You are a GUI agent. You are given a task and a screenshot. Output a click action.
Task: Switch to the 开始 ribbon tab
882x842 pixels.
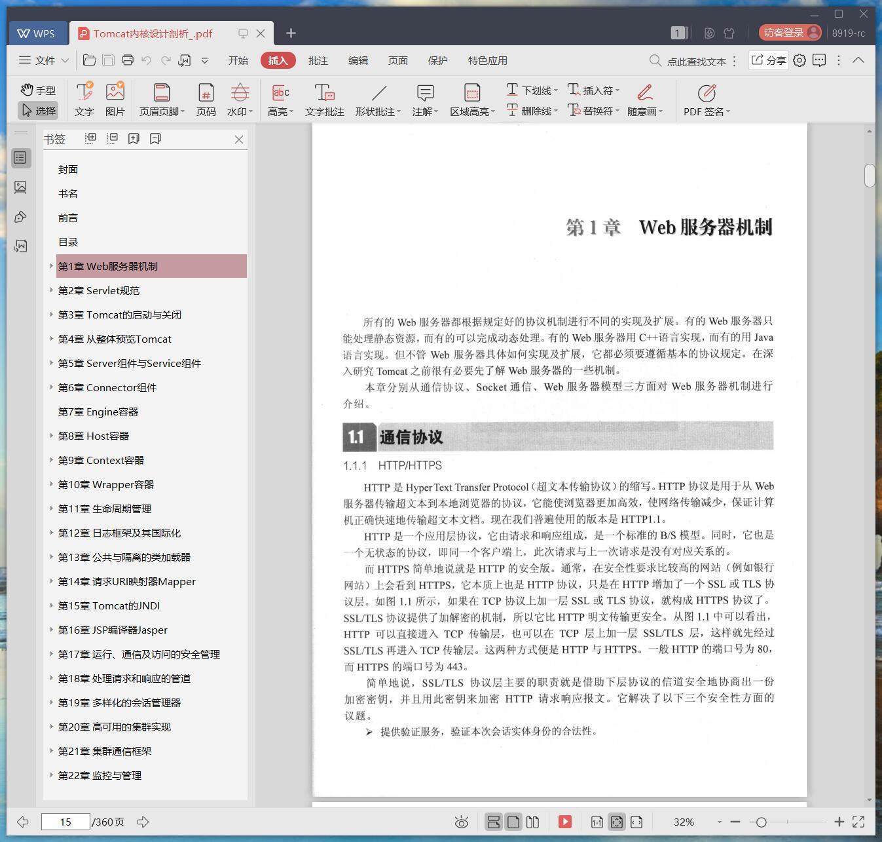(x=238, y=60)
